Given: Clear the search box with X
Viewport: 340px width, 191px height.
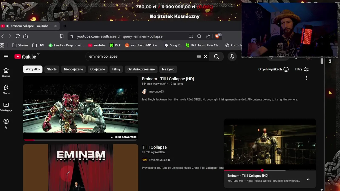Looking at the screenshot, I should click(x=205, y=57).
